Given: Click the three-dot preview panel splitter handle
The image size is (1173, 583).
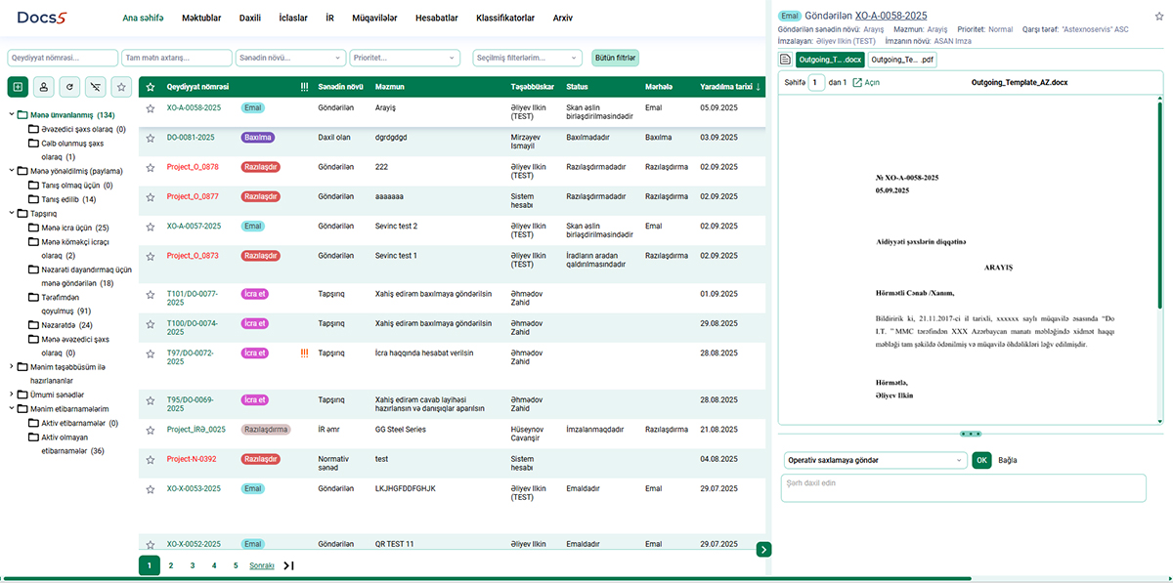Looking at the screenshot, I should pos(971,434).
